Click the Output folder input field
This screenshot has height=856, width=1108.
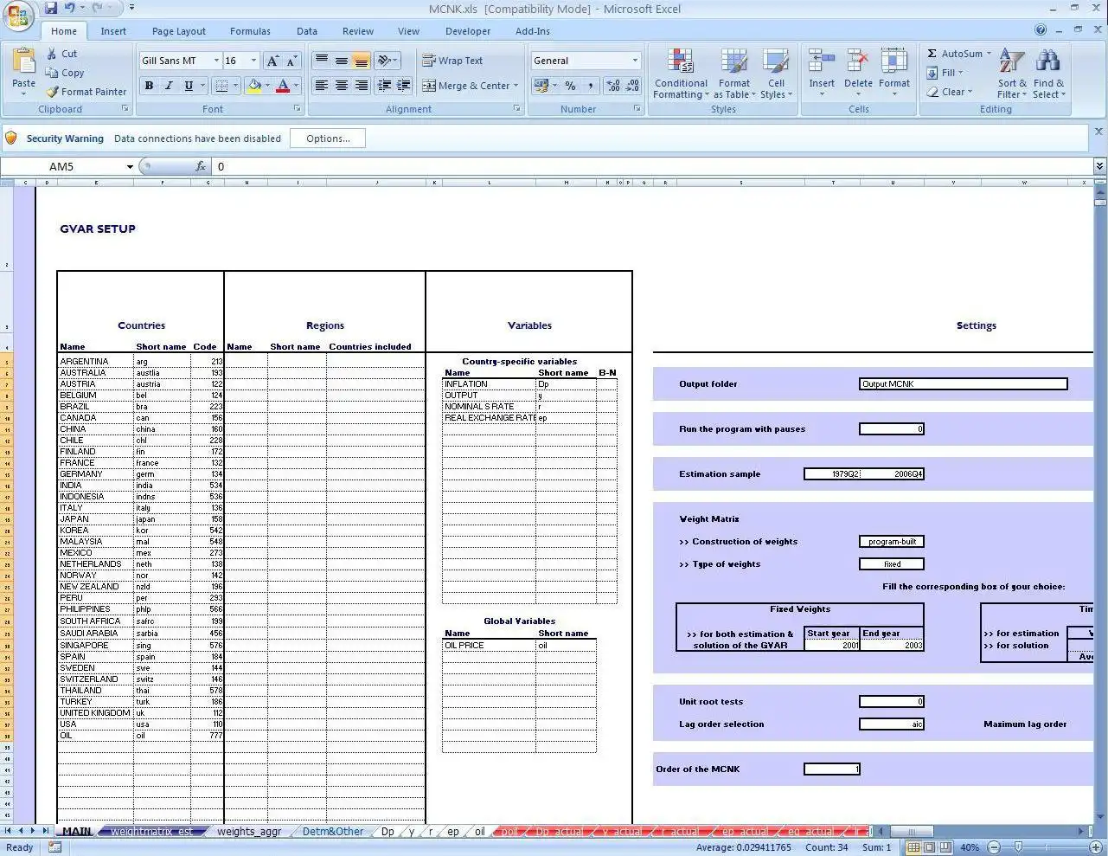coord(964,384)
